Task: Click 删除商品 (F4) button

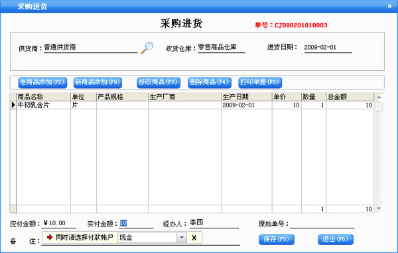Action: coord(210,83)
